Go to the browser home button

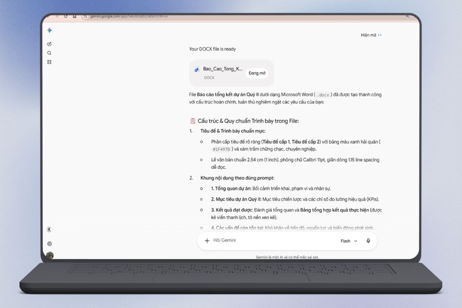click(75, 16)
